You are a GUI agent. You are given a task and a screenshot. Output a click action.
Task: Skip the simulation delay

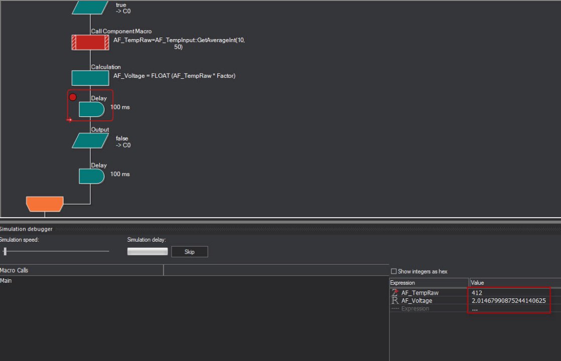coord(190,252)
